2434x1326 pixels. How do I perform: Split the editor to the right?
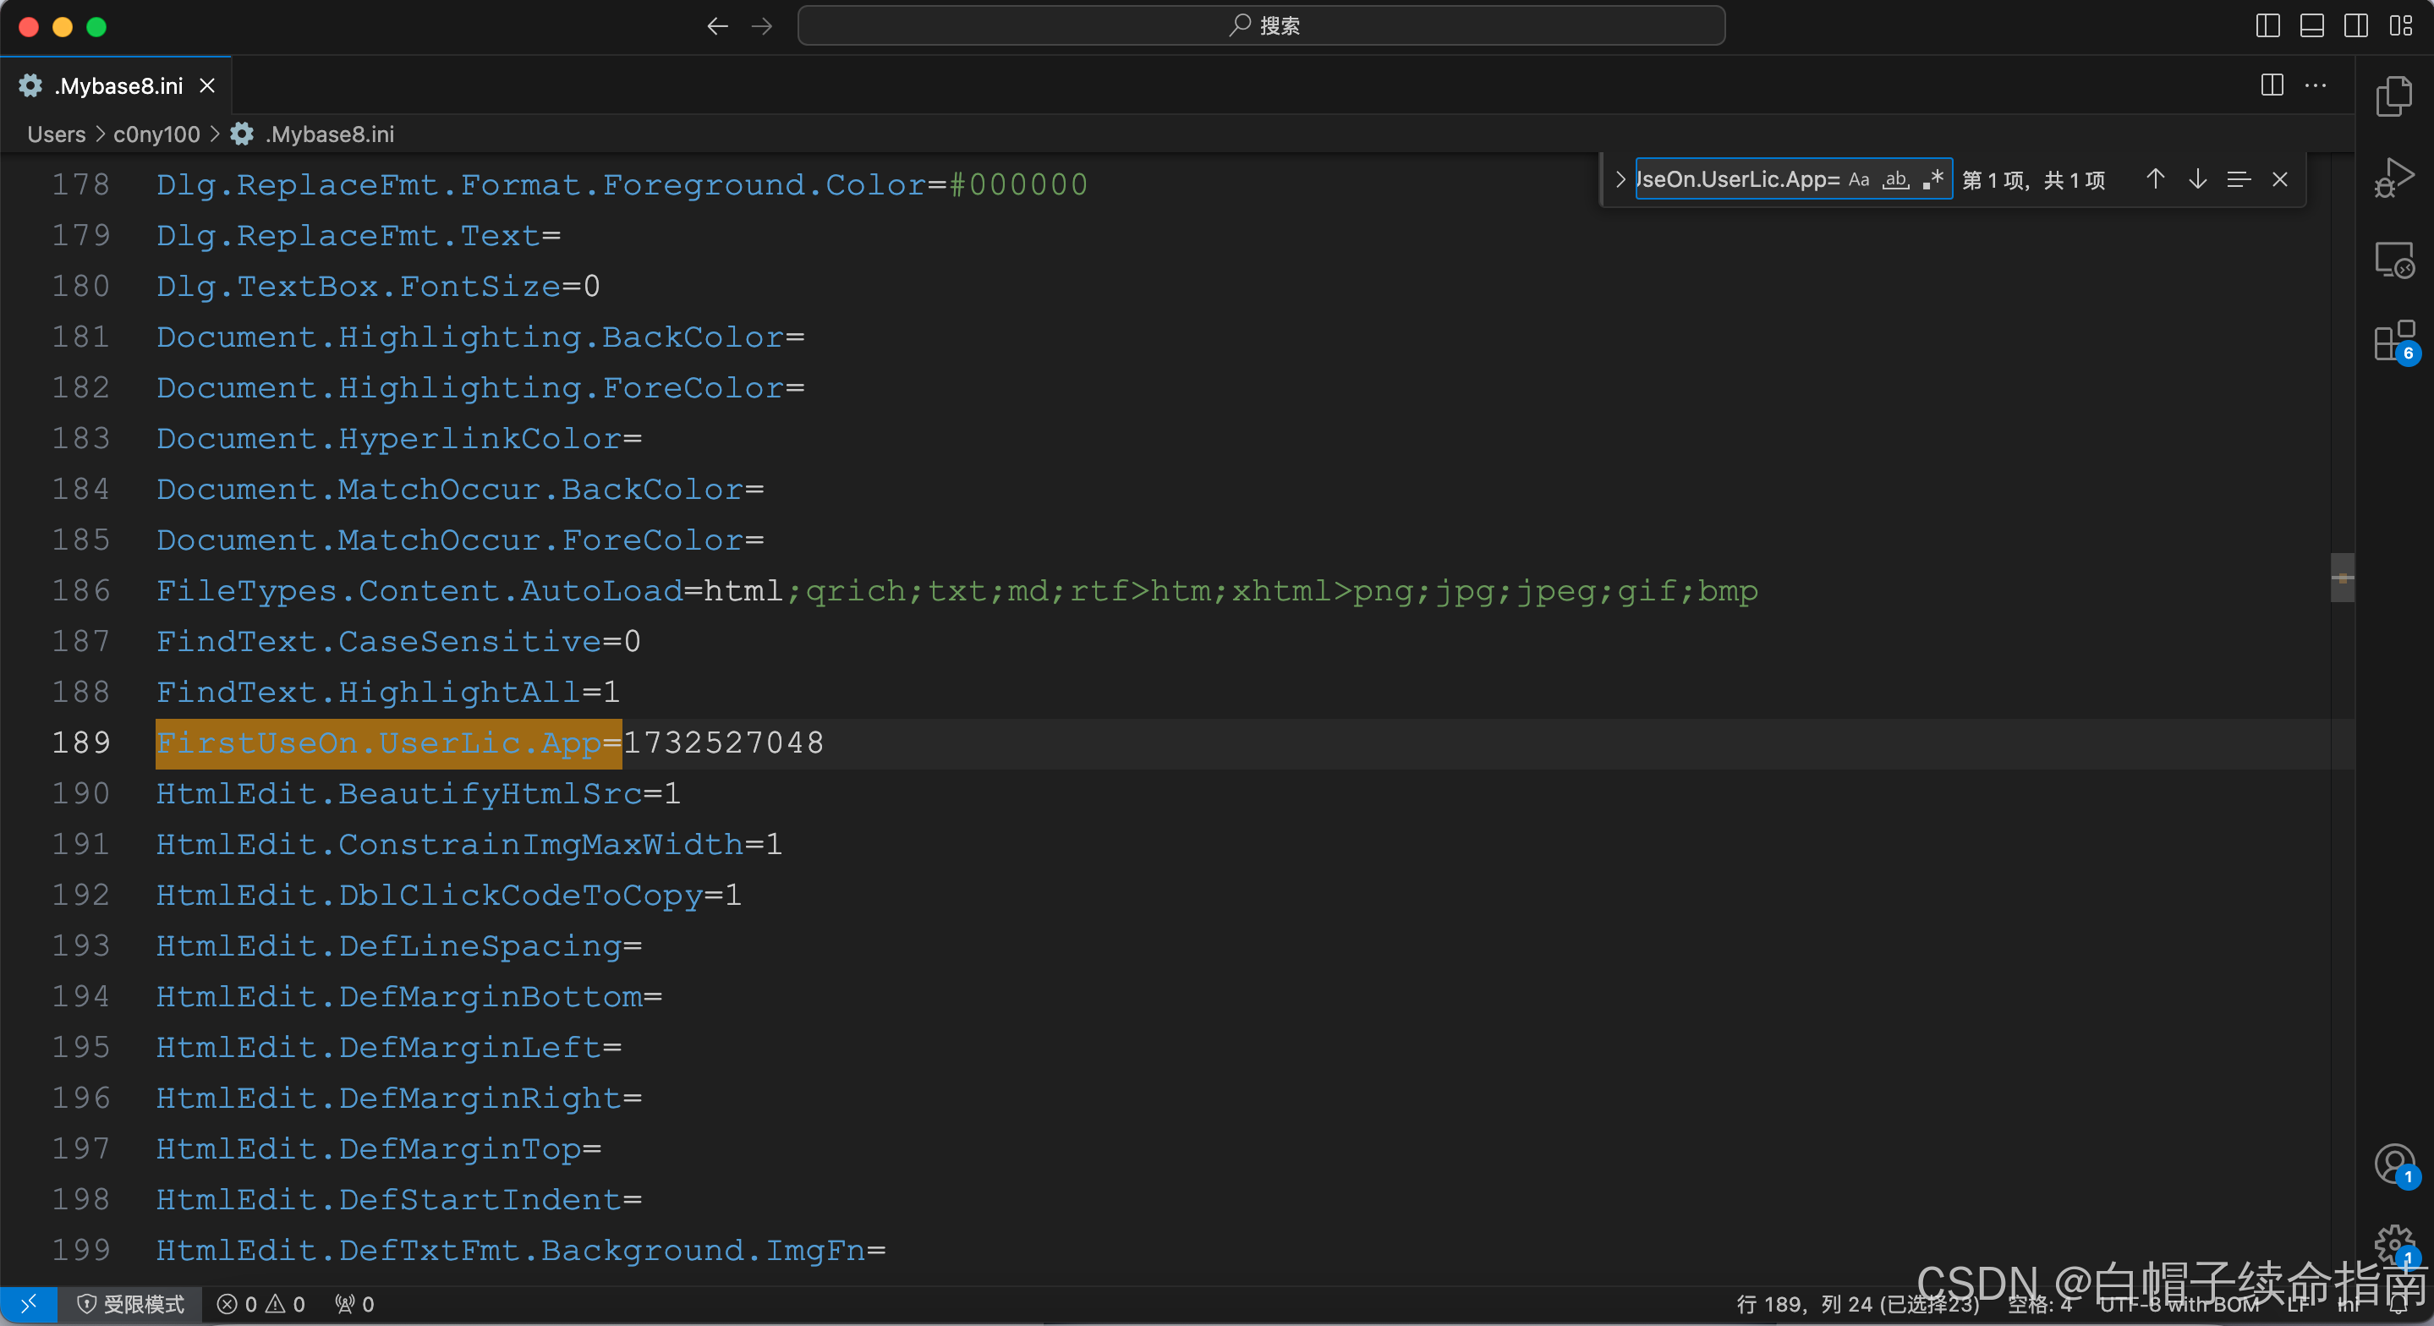tap(2272, 85)
